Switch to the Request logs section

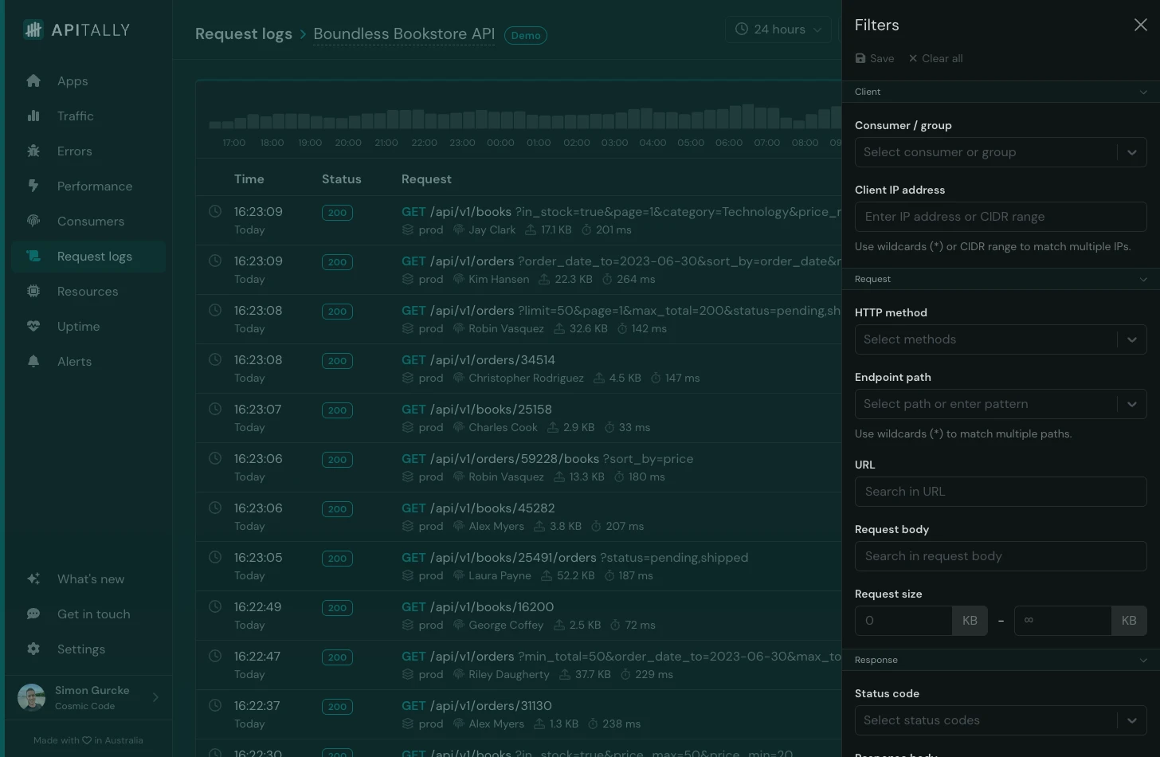(x=88, y=256)
